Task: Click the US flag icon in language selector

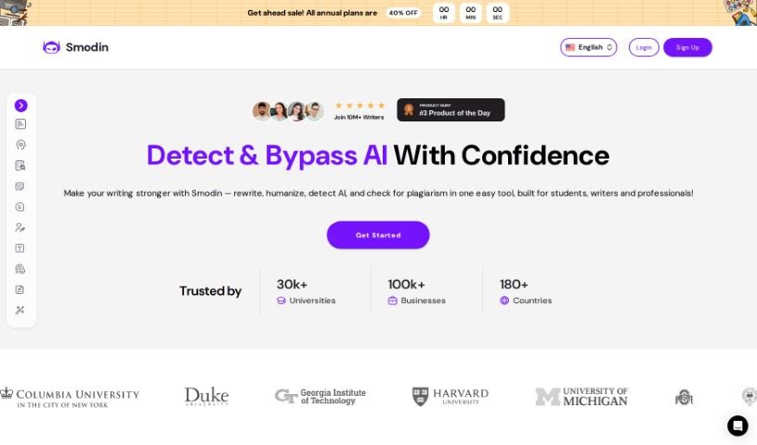Action: [x=570, y=47]
